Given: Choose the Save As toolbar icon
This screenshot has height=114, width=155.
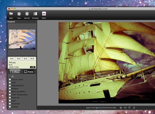Looking at the screenshot, I should [27, 14].
